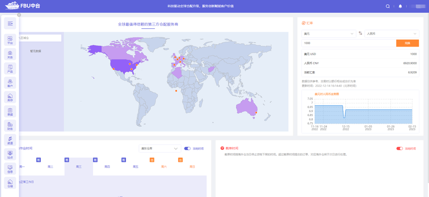This screenshot has height=197, width=429.
Task: Open the 库存 sidebar icon
Action: tap(10, 97)
